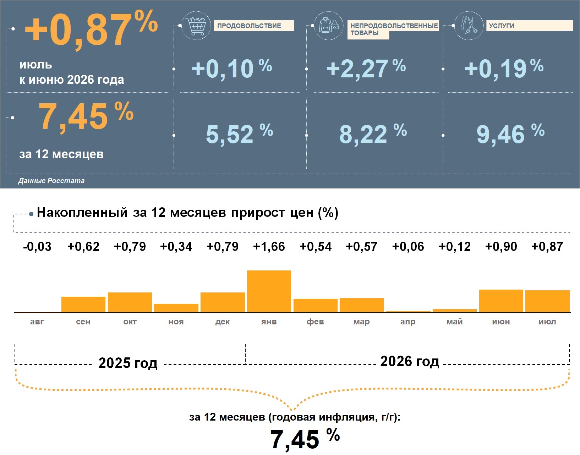Select the +0,87 value above июл
The height and width of the screenshot is (455, 580).
point(547,246)
